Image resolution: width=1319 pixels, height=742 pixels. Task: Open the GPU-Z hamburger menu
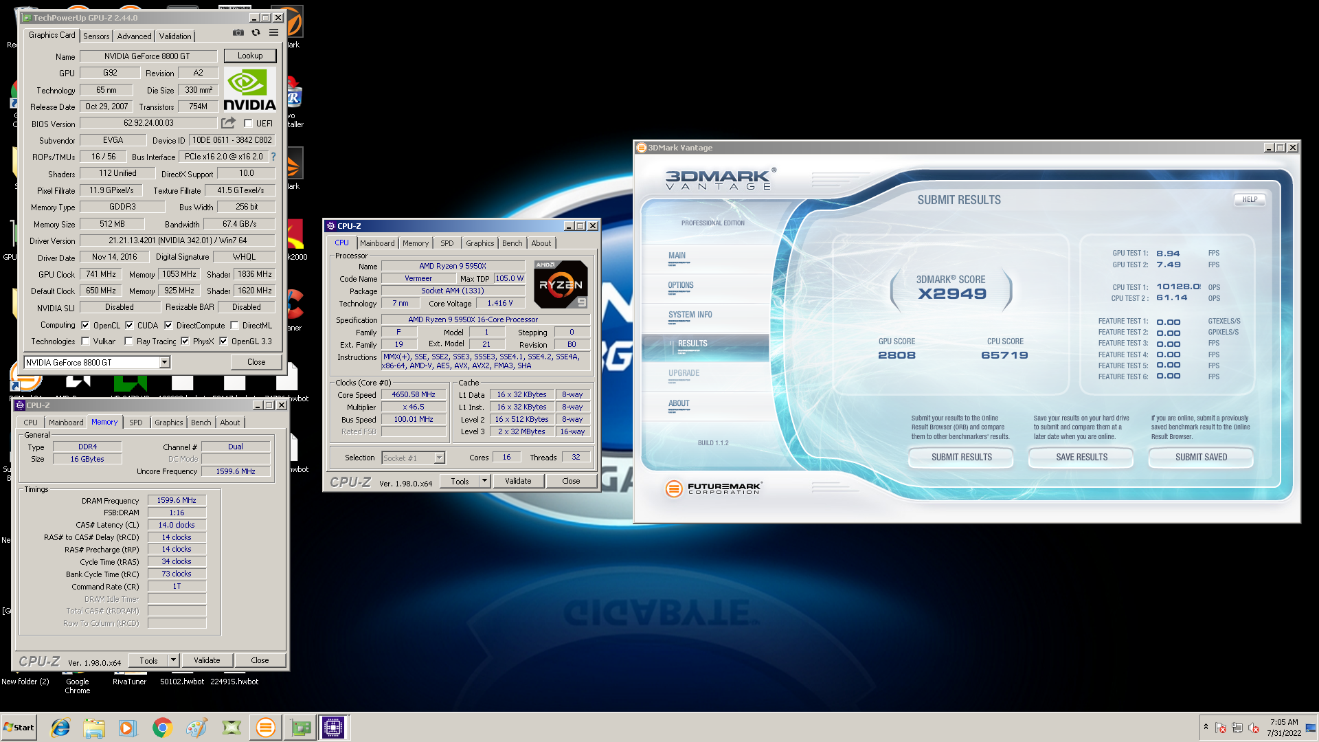click(x=273, y=32)
